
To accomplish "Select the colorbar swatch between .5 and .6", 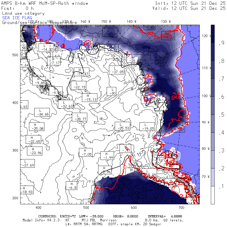I will click(x=213, y=105).
